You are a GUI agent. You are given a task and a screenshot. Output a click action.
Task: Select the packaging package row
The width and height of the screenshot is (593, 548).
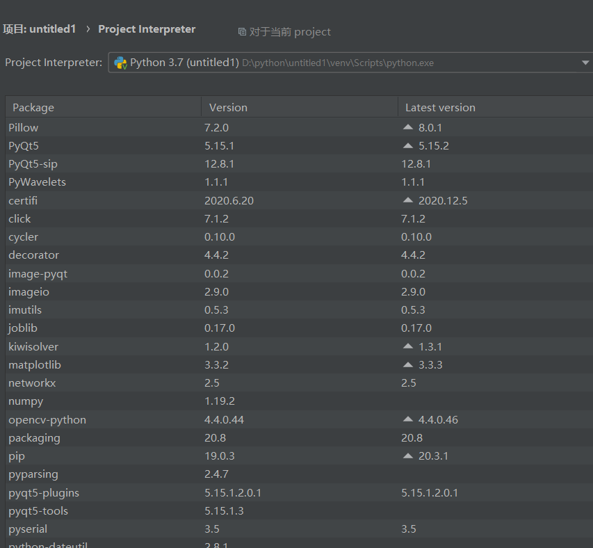(x=300, y=437)
